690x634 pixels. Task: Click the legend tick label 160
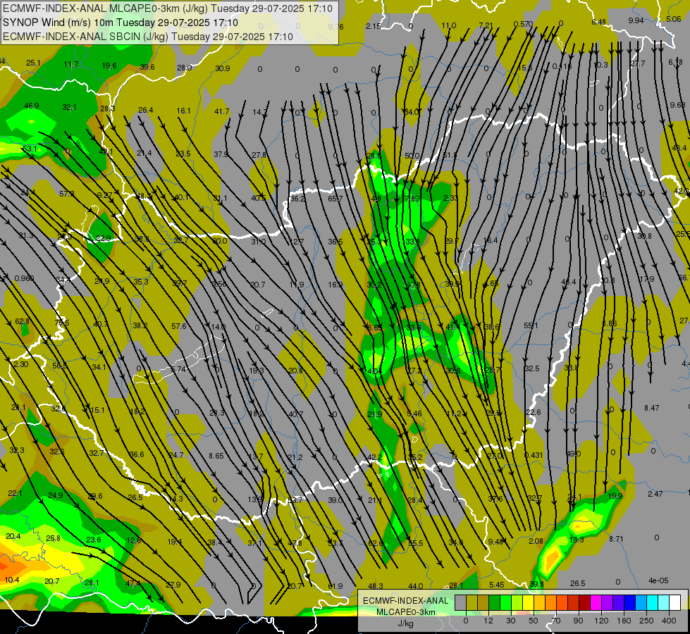pos(624,621)
